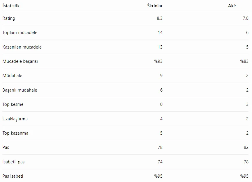Click the Top kesme row label
252x182 pixels.
(13, 104)
